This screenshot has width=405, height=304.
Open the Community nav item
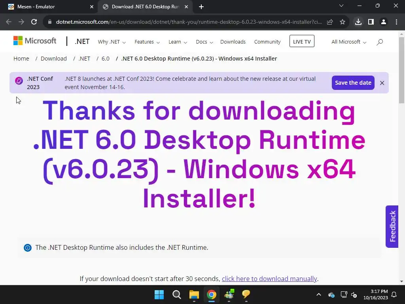pyautogui.click(x=267, y=42)
